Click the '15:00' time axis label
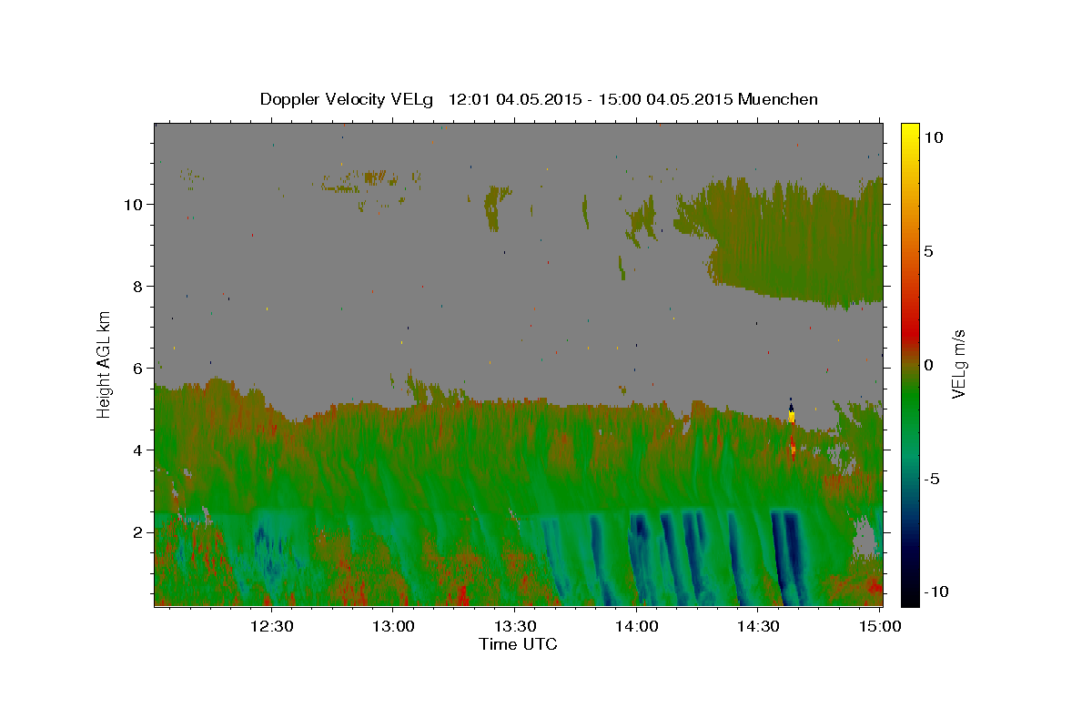The image size is (1092, 728). click(x=880, y=626)
